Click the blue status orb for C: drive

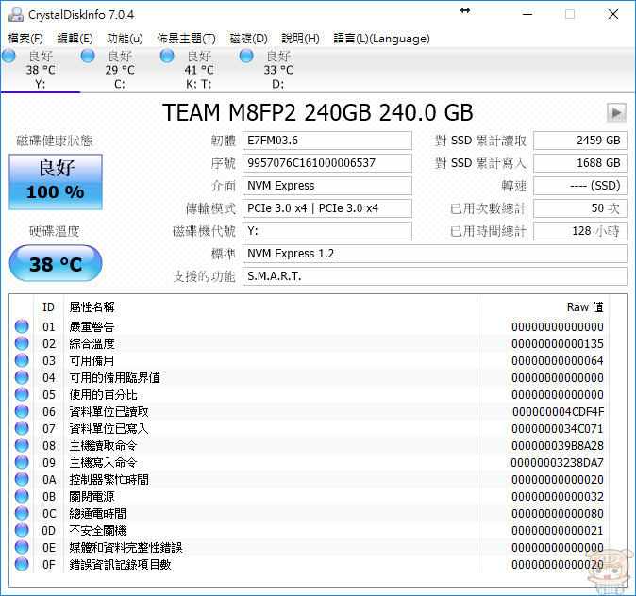pyautogui.click(x=88, y=56)
